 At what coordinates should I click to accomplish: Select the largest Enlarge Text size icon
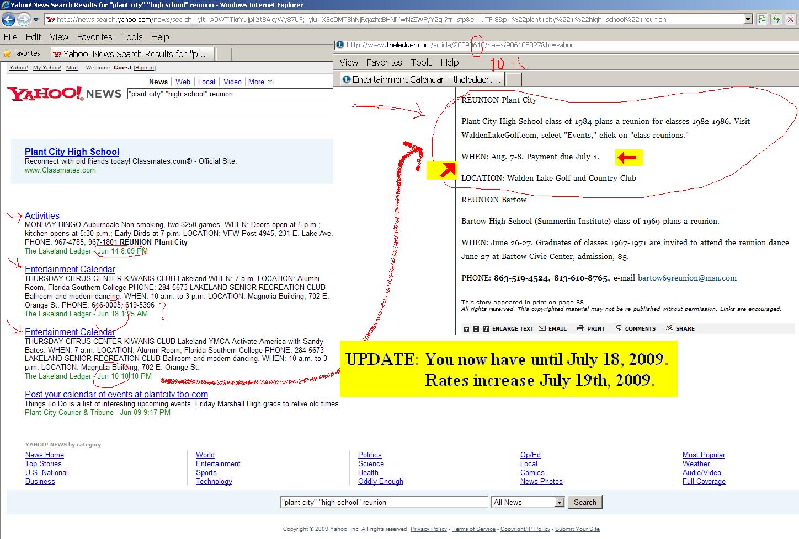coord(486,329)
